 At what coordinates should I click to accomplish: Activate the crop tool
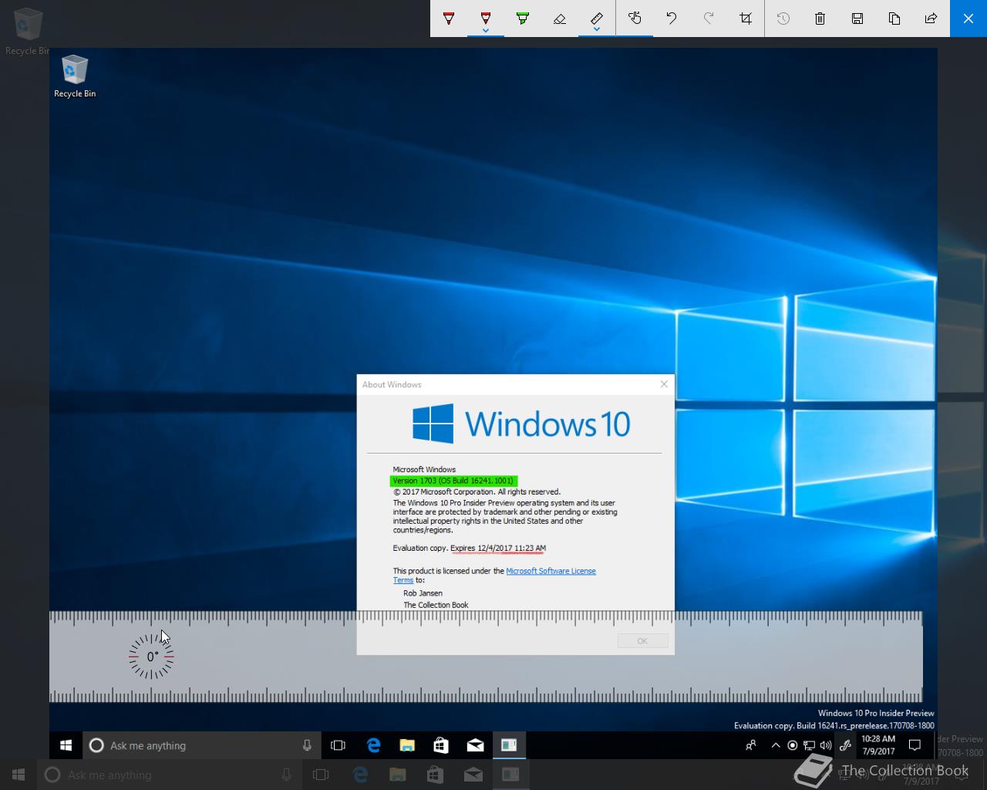click(x=746, y=19)
